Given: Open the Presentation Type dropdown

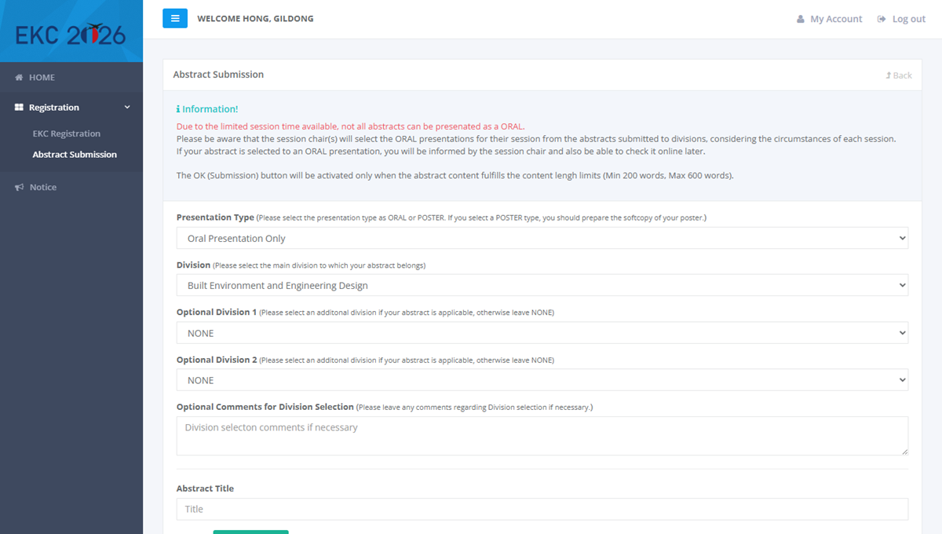Looking at the screenshot, I should coord(542,238).
